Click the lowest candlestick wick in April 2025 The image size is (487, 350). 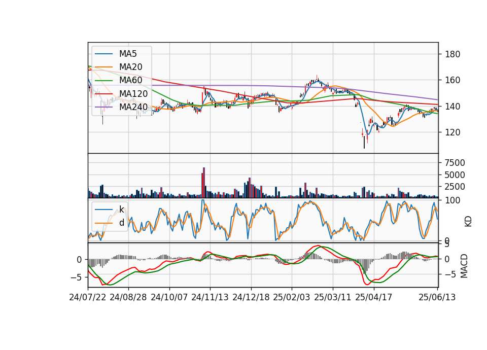coord(364,143)
